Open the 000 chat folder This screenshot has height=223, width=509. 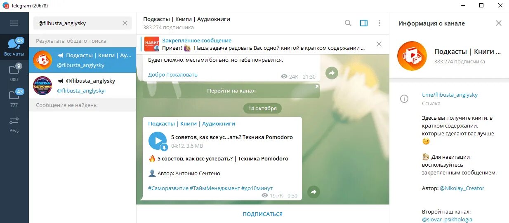coord(14,73)
